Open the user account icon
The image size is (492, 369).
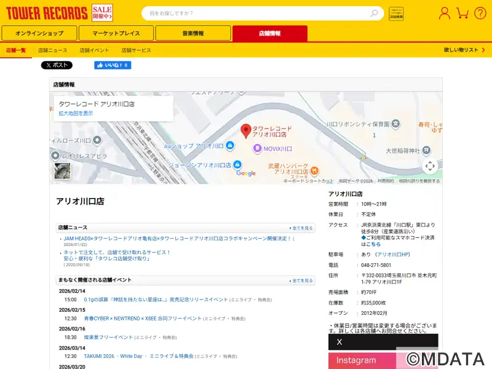445,13
